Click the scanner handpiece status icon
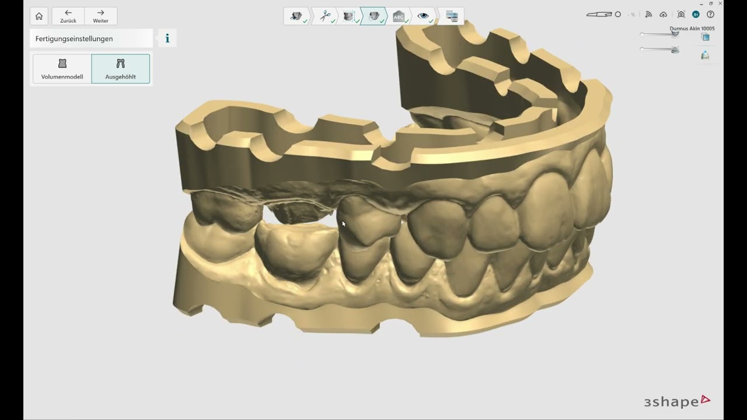 [x=599, y=15]
